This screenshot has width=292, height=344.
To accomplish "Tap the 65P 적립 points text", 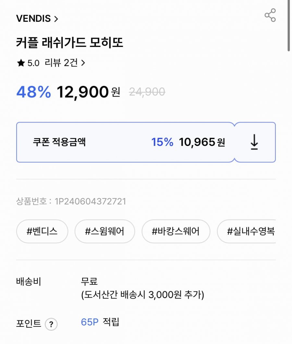I will (x=100, y=322).
